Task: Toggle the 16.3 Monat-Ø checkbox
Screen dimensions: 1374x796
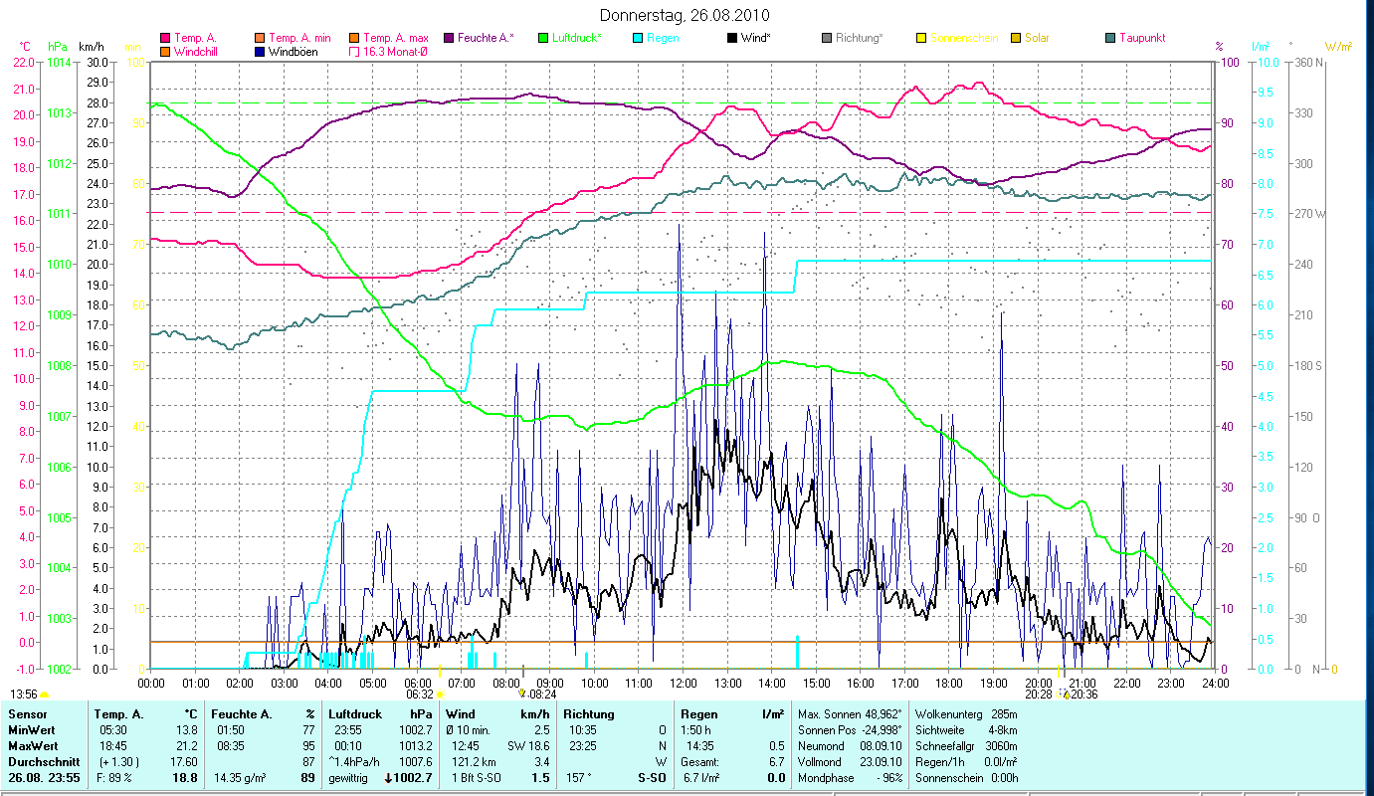Action: tap(353, 52)
